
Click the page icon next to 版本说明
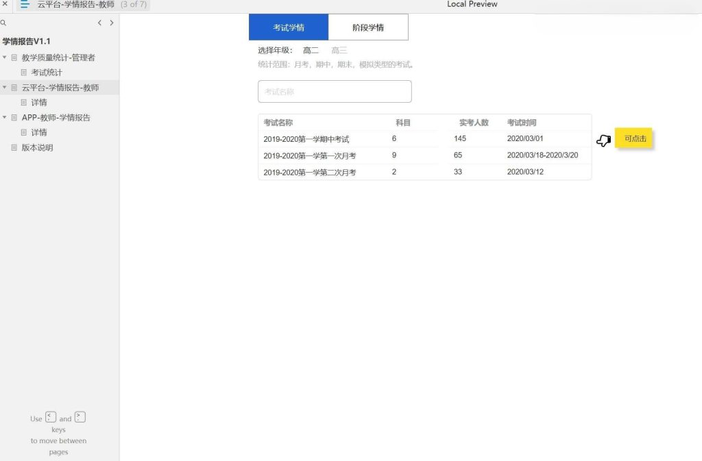14,147
